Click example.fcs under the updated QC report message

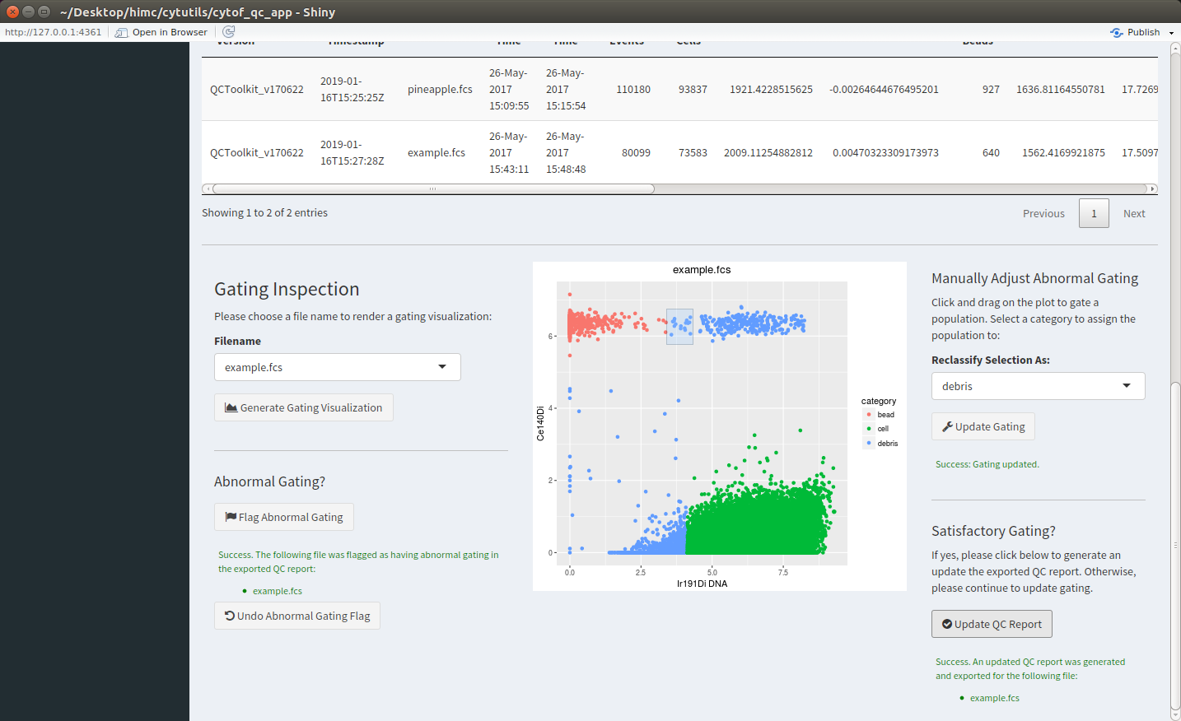(x=995, y=698)
